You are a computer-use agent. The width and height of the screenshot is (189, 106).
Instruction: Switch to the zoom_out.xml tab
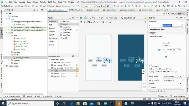pyautogui.click(x=110, y=10)
